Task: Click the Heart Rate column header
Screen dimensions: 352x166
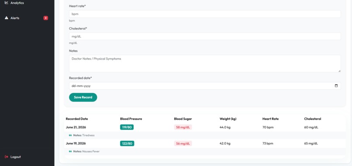Action: 270,119
